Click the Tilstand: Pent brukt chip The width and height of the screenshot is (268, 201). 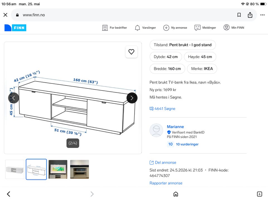point(183,45)
